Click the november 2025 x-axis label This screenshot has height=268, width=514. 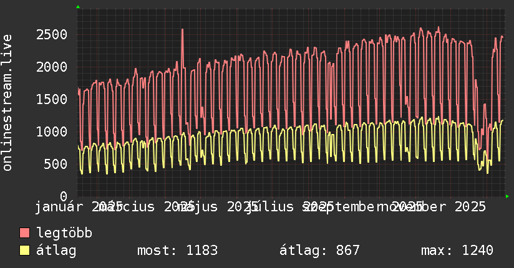432,207
